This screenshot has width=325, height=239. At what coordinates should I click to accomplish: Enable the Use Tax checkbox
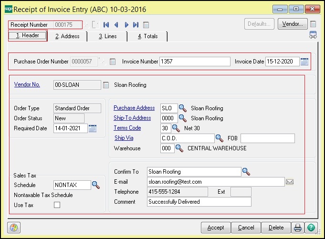click(57, 205)
